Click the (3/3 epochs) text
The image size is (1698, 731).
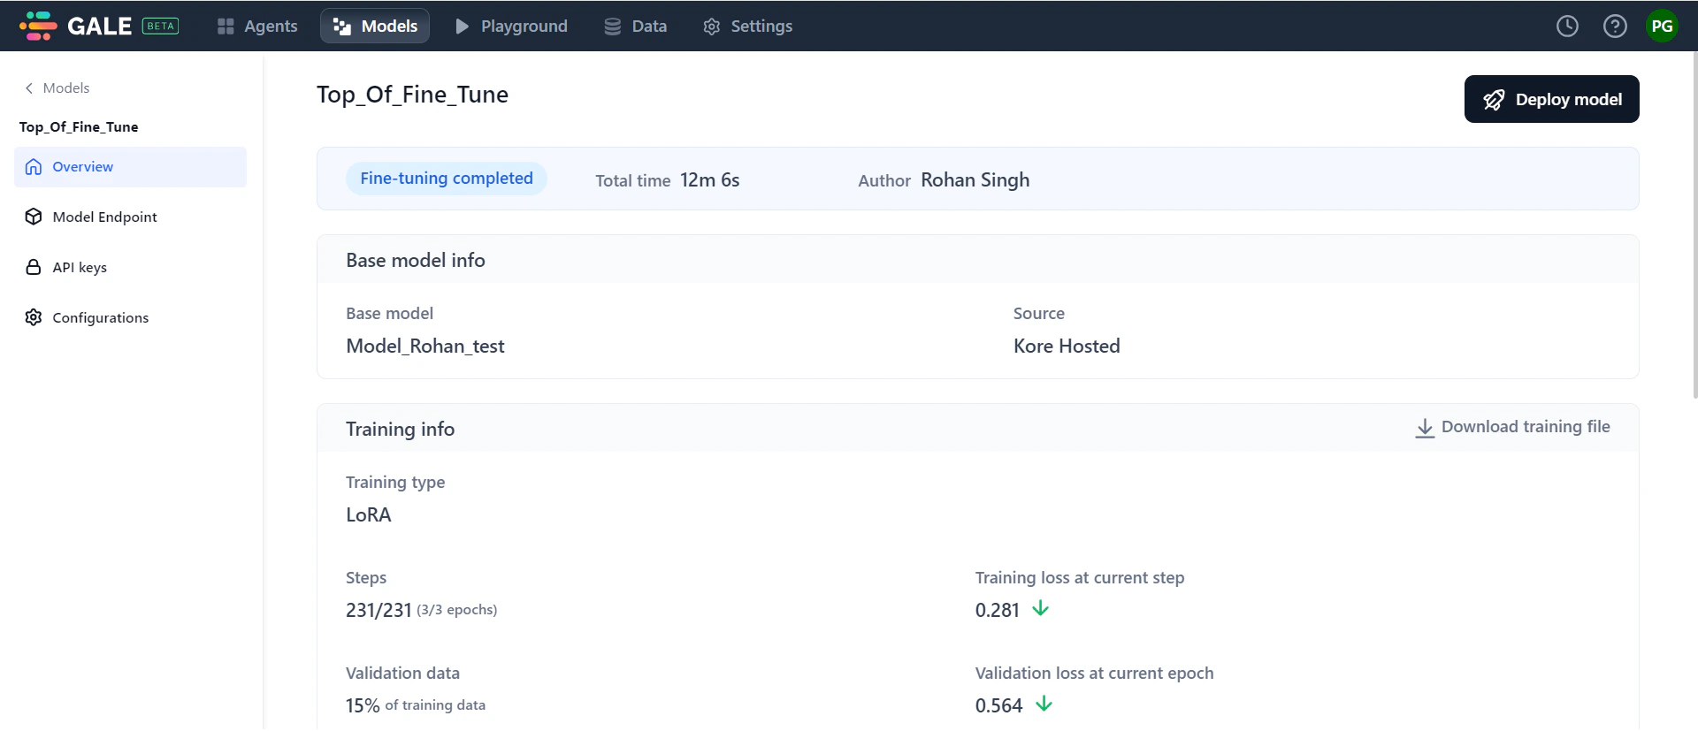coord(457,610)
